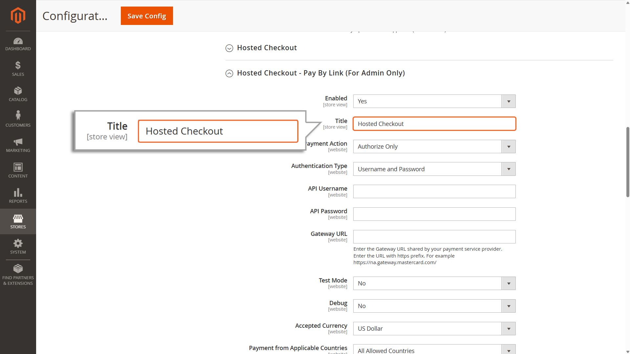The image size is (630, 354).
Task: Select the Stores menu item
Action: coord(18,221)
